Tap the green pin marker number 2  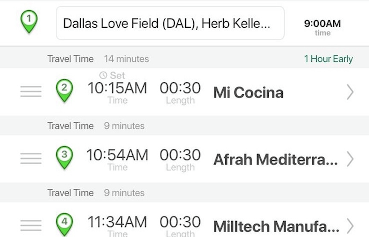[x=64, y=90]
